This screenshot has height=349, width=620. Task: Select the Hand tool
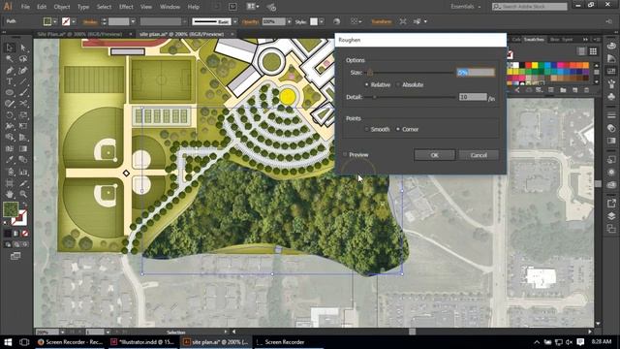point(10,194)
